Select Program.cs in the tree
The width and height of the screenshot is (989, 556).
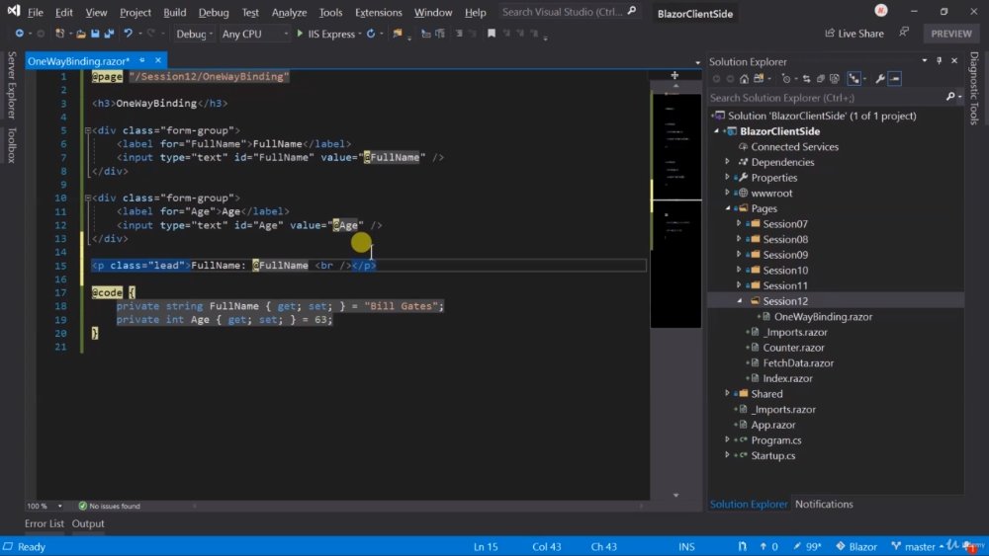tap(775, 440)
